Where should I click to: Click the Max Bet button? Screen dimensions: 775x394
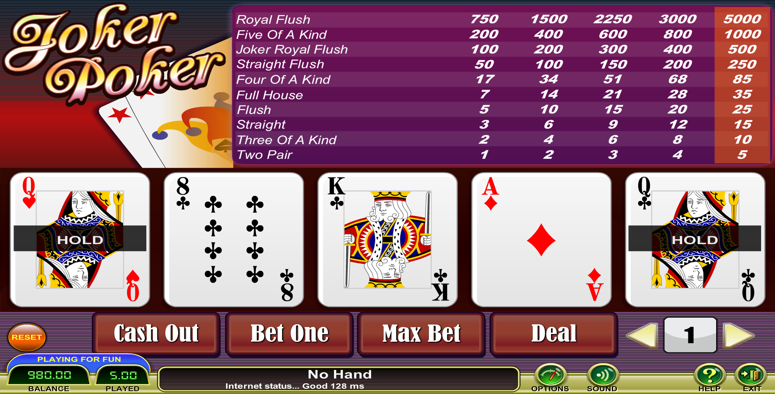click(x=421, y=333)
